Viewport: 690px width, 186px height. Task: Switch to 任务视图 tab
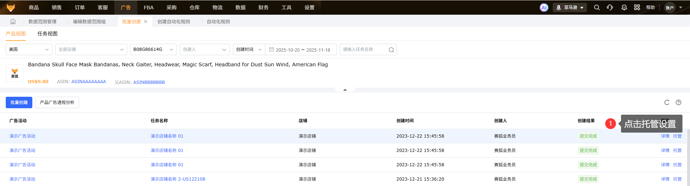(47, 34)
